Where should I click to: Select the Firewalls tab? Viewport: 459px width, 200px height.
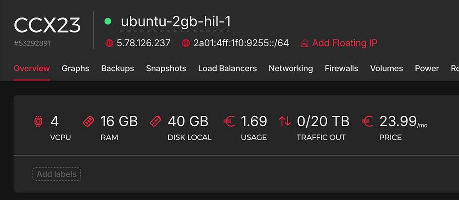[341, 68]
